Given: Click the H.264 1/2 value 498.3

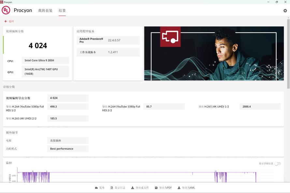Looking at the screenshot, I should tap(68, 106).
